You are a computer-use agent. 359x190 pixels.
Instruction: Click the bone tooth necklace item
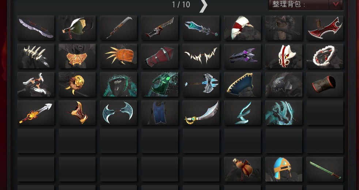(201, 56)
